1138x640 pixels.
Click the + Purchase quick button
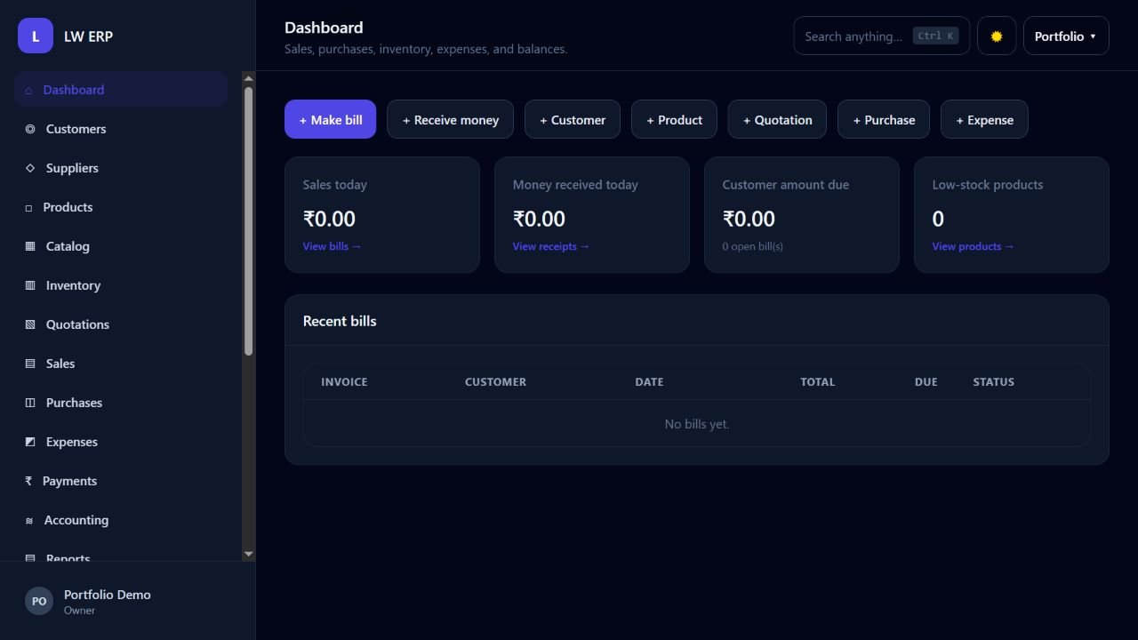coord(884,119)
